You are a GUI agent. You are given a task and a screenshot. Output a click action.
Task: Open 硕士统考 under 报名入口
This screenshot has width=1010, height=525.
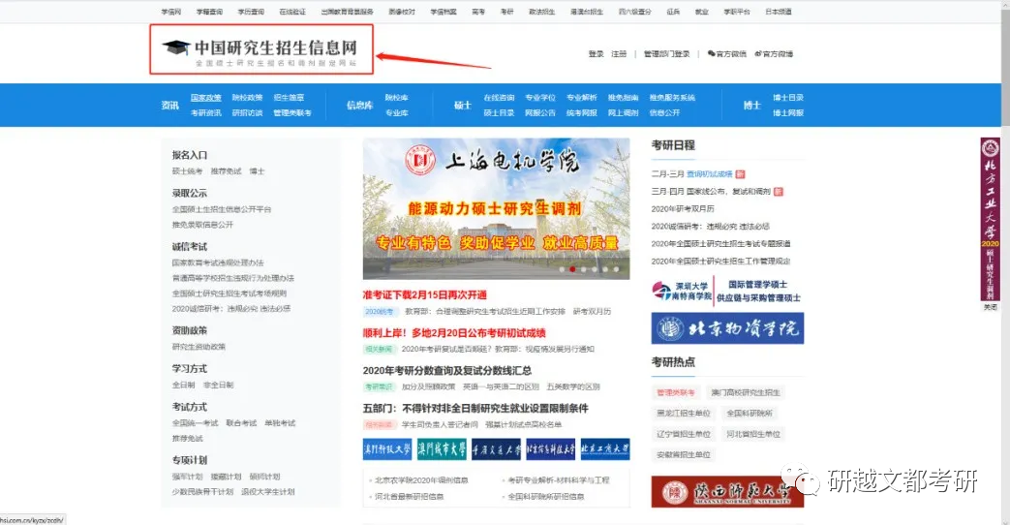(188, 171)
